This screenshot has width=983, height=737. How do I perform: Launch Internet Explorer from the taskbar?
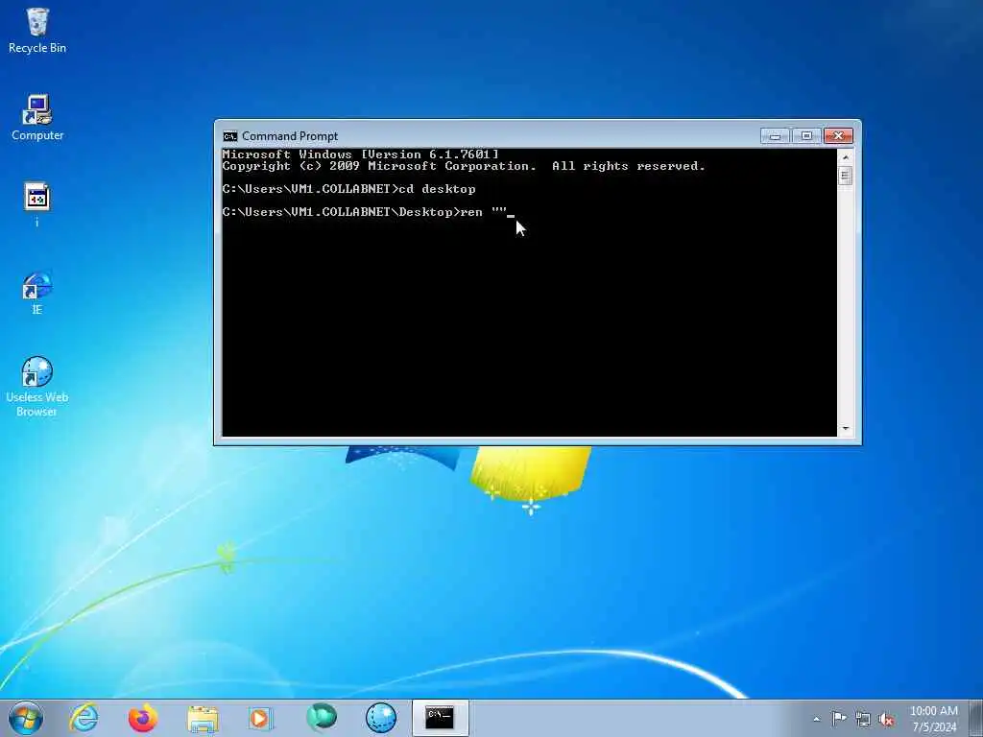point(84,718)
